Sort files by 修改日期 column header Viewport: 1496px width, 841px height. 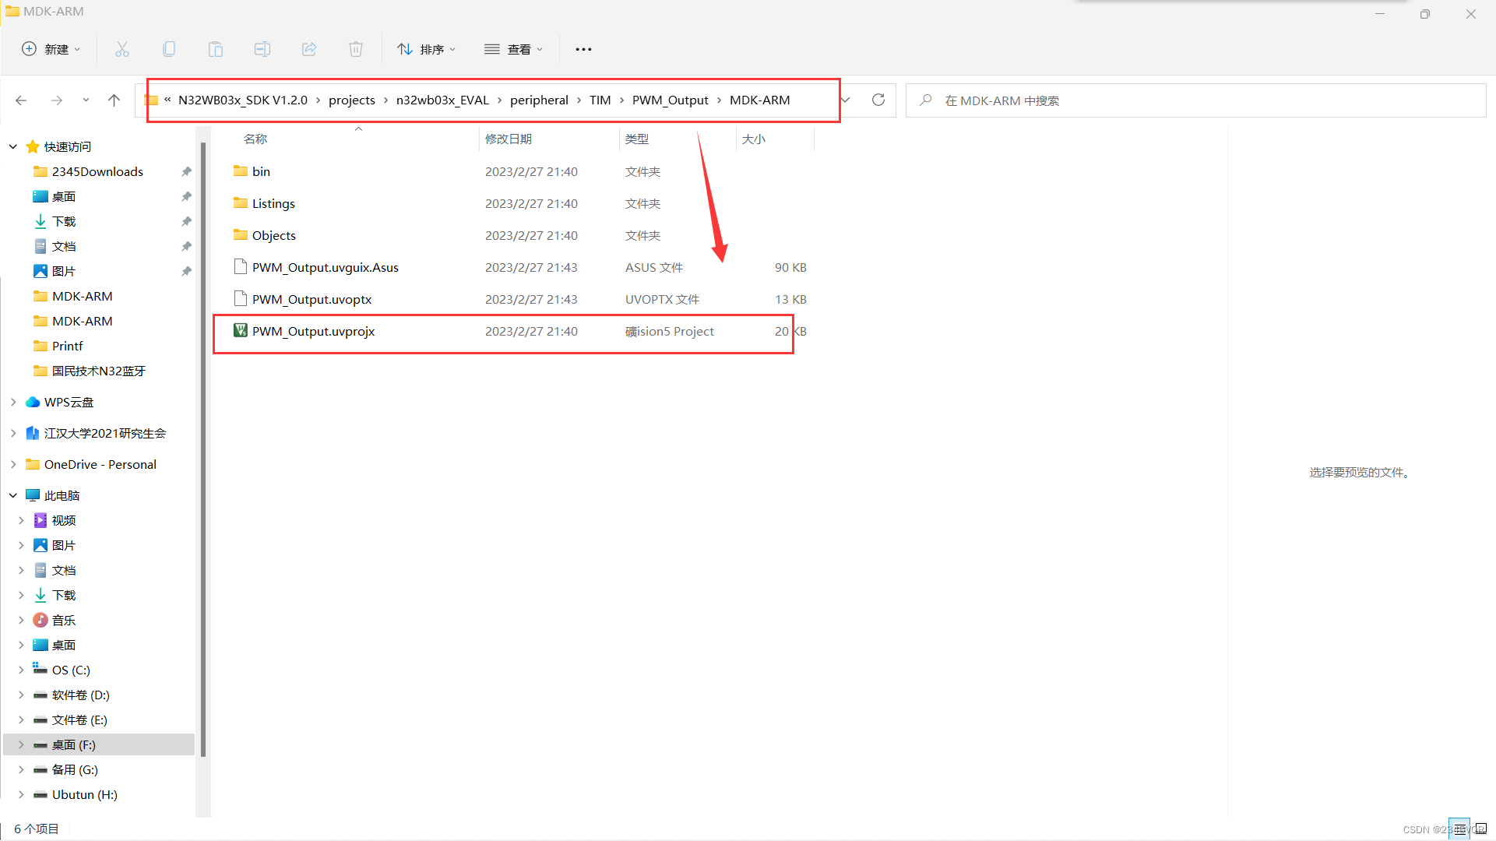pos(509,139)
